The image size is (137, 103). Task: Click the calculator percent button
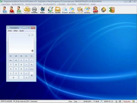tap(32, 65)
